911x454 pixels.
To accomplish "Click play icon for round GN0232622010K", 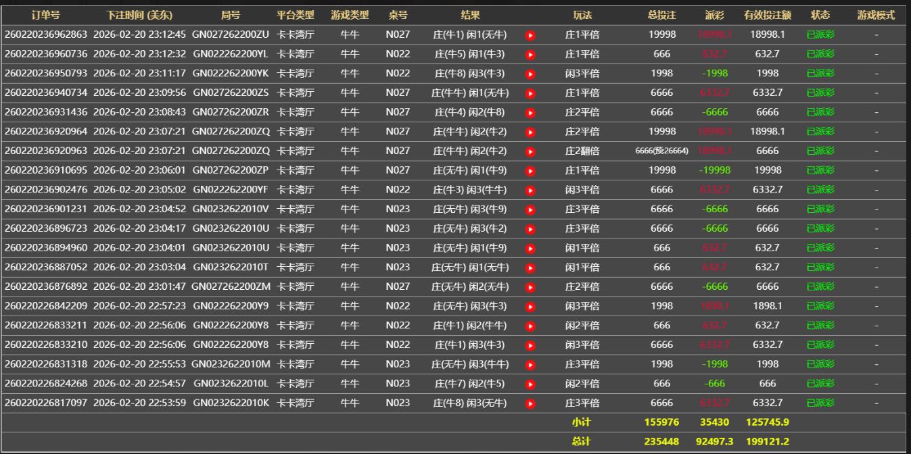I will click(x=530, y=404).
